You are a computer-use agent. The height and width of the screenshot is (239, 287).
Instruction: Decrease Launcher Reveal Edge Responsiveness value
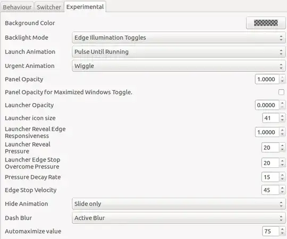coord(282,134)
